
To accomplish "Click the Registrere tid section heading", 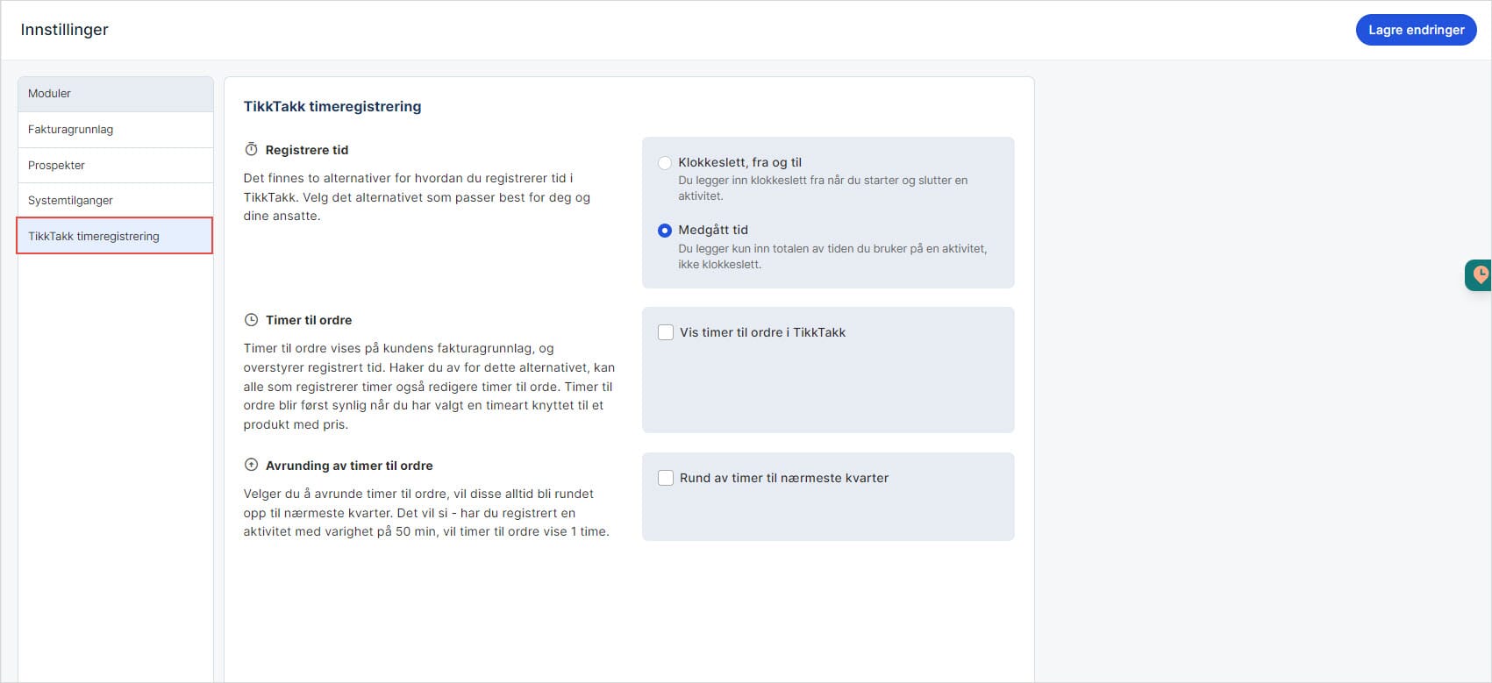I will [x=307, y=150].
